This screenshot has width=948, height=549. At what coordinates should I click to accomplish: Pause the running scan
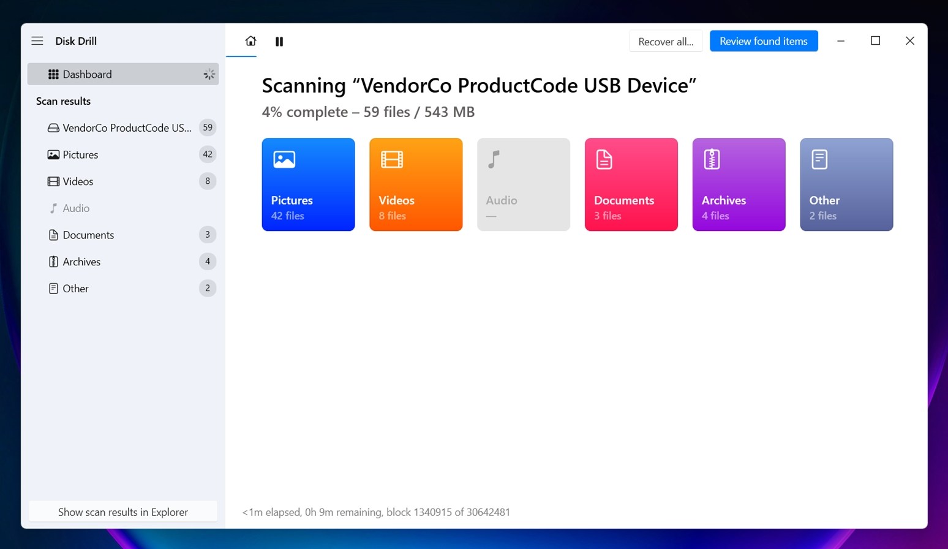[279, 42]
